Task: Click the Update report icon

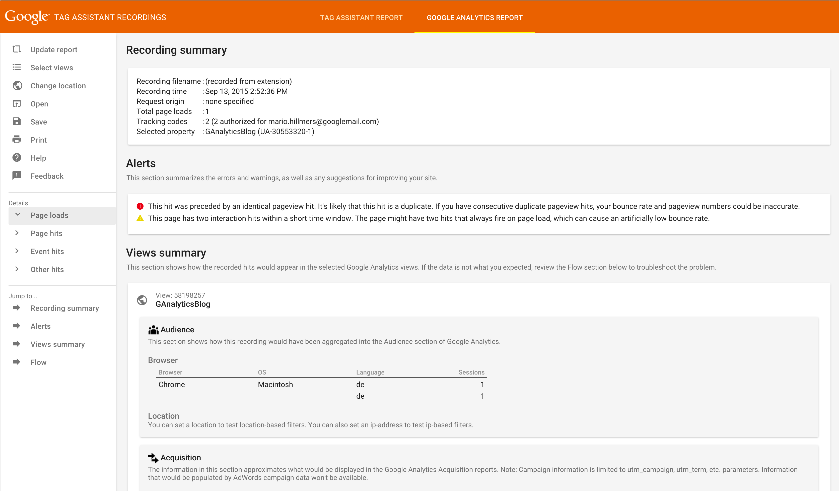Action: pos(17,49)
